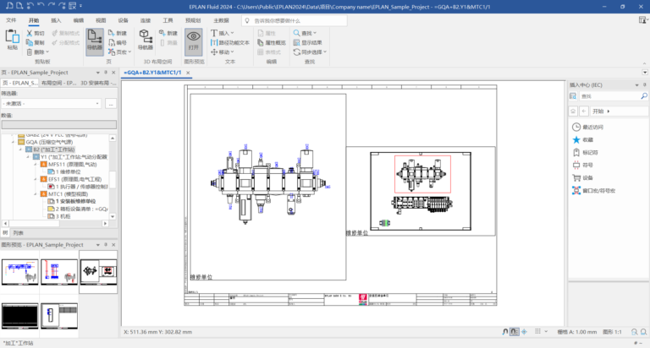Click the 路径功能文本 icon
This screenshot has width=650, height=348.
pyautogui.click(x=214, y=42)
